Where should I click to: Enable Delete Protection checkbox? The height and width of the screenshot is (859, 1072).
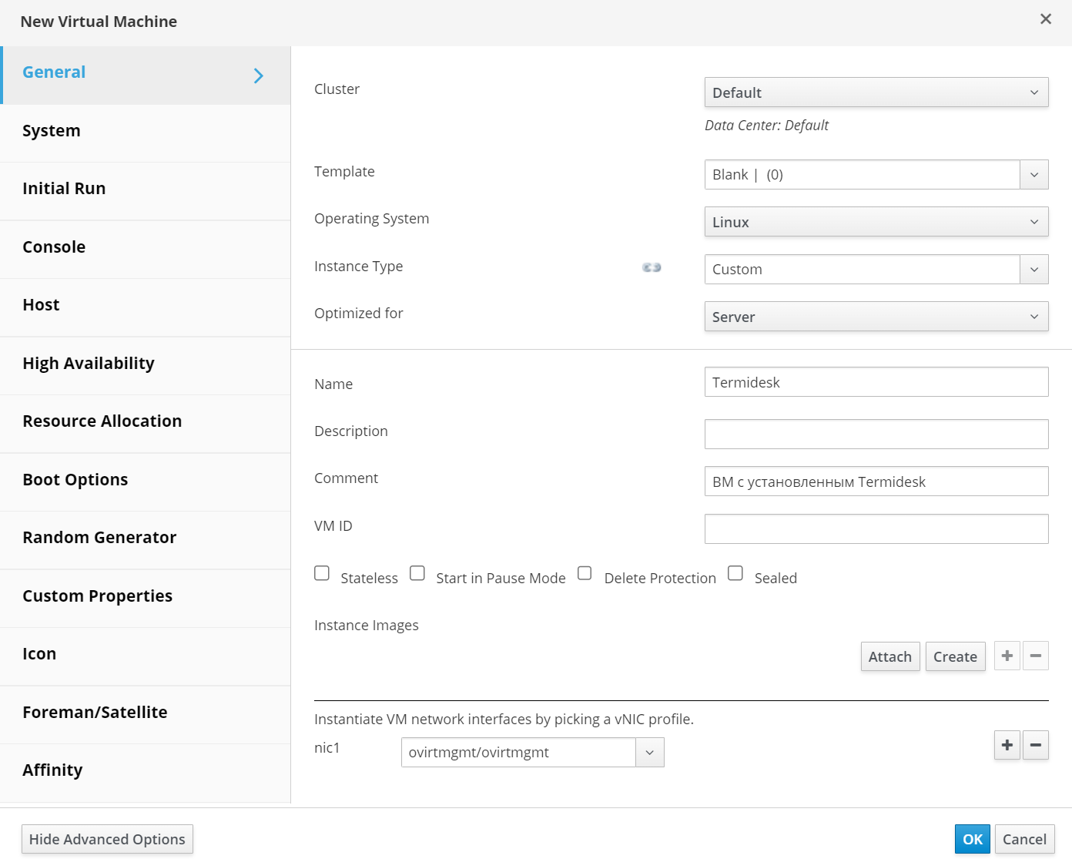[x=585, y=573]
